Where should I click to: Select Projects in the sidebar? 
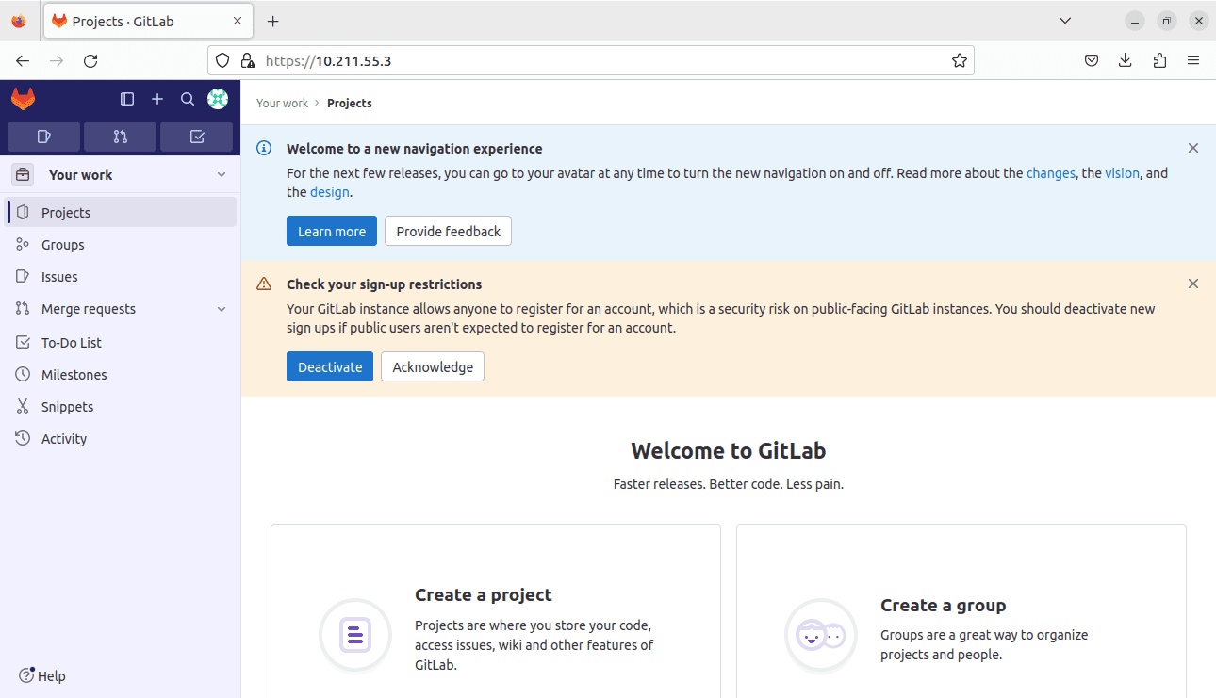[121, 212]
